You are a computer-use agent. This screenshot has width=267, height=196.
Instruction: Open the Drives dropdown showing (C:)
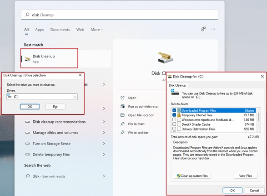pyautogui.click(x=42, y=97)
